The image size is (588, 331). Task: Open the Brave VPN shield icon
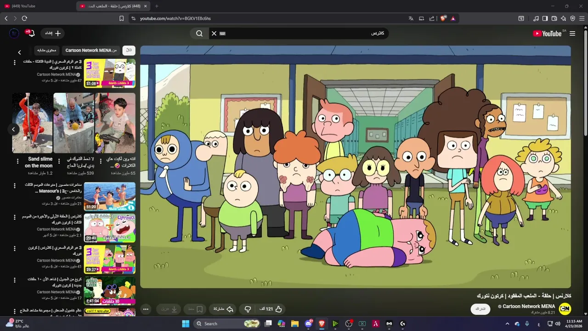[x=572, y=18]
